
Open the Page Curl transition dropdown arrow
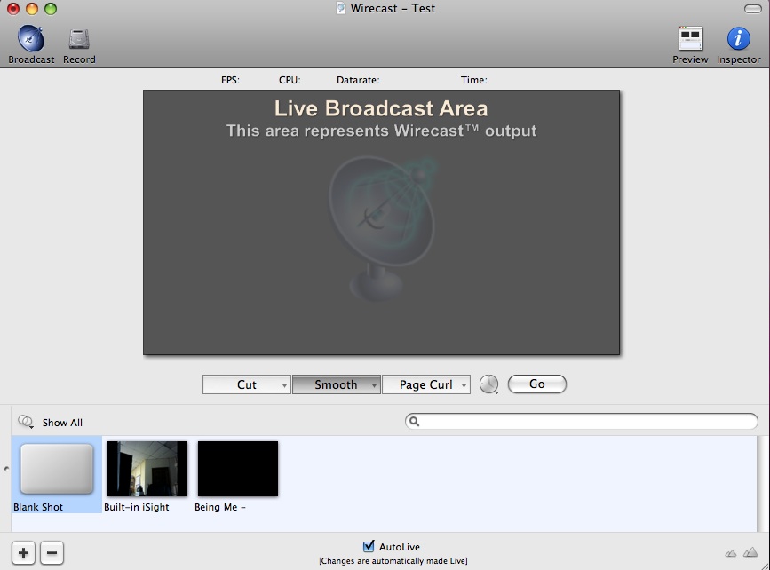pyautogui.click(x=464, y=385)
